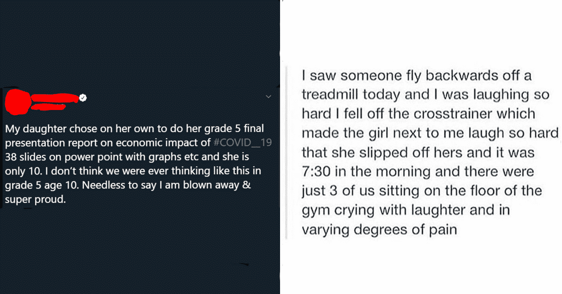Click the words "super proud."
This screenshot has width=562, height=294.
coord(35,200)
